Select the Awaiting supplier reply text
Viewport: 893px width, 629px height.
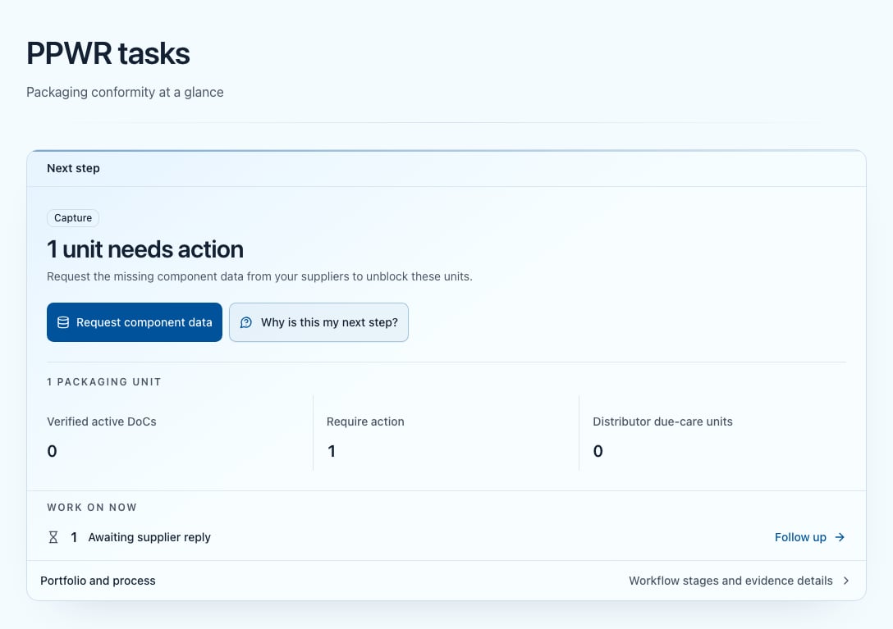pyautogui.click(x=149, y=537)
